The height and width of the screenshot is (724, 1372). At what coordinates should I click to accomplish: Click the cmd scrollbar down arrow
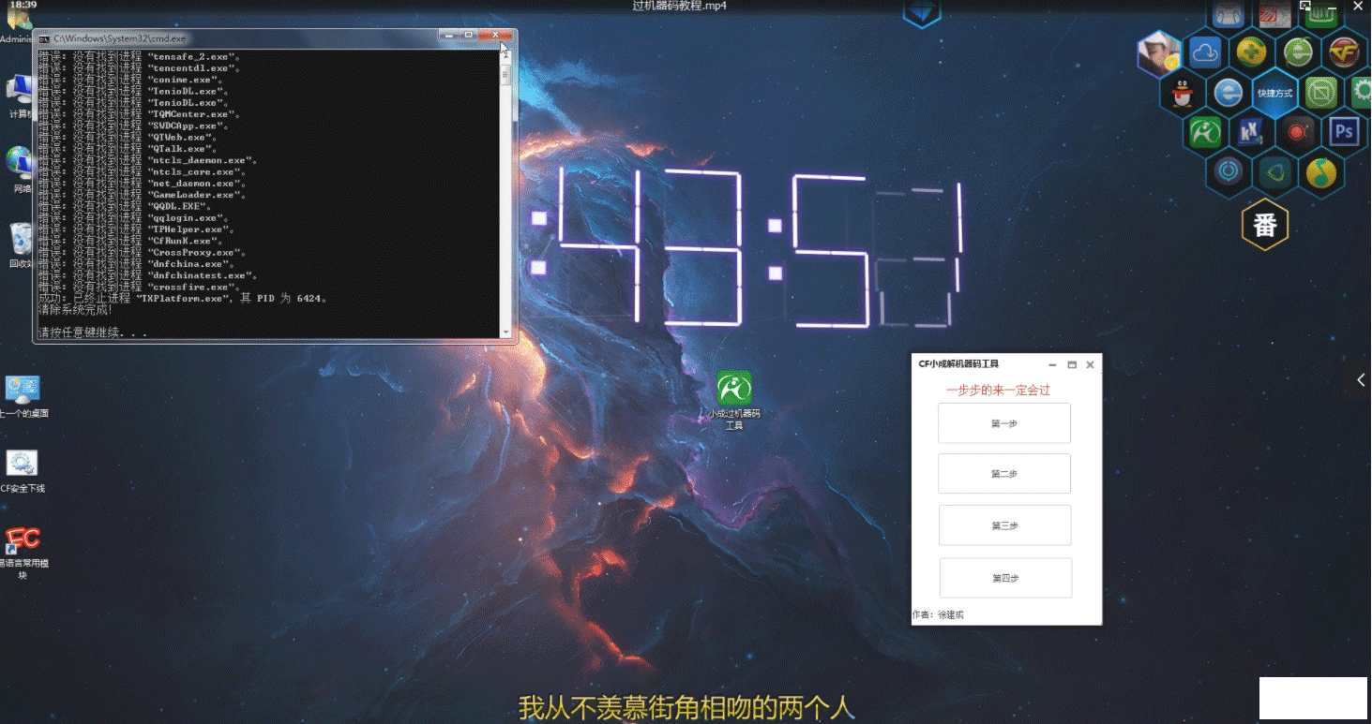click(x=506, y=332)
